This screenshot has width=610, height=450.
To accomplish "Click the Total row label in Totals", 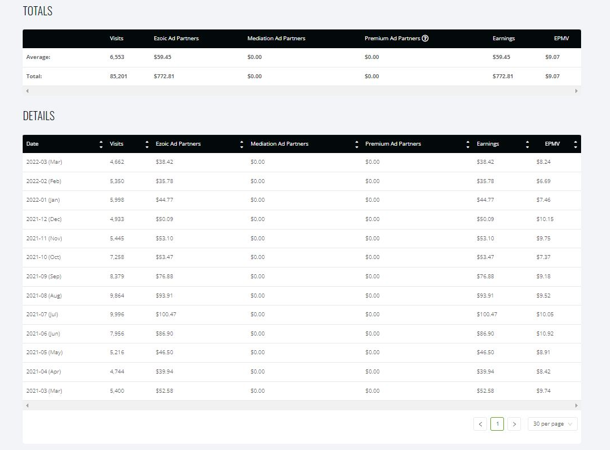I will click(34, 77).
